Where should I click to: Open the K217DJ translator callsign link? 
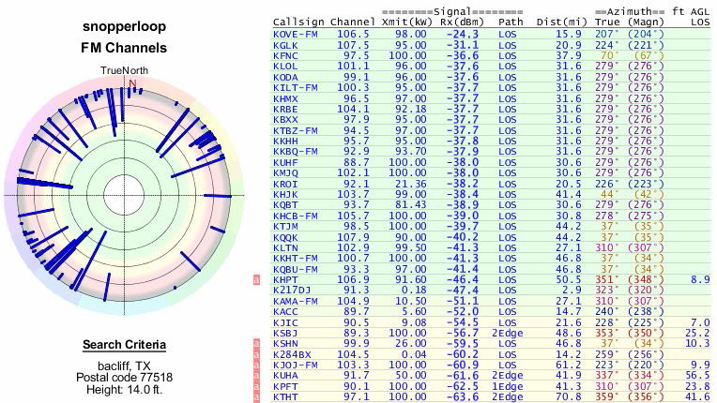click(288, 291)
